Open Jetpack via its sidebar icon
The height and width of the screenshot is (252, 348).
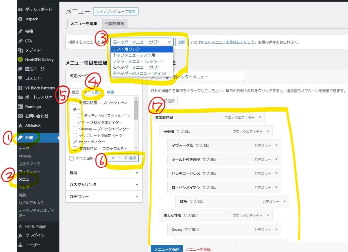point(20,19)
